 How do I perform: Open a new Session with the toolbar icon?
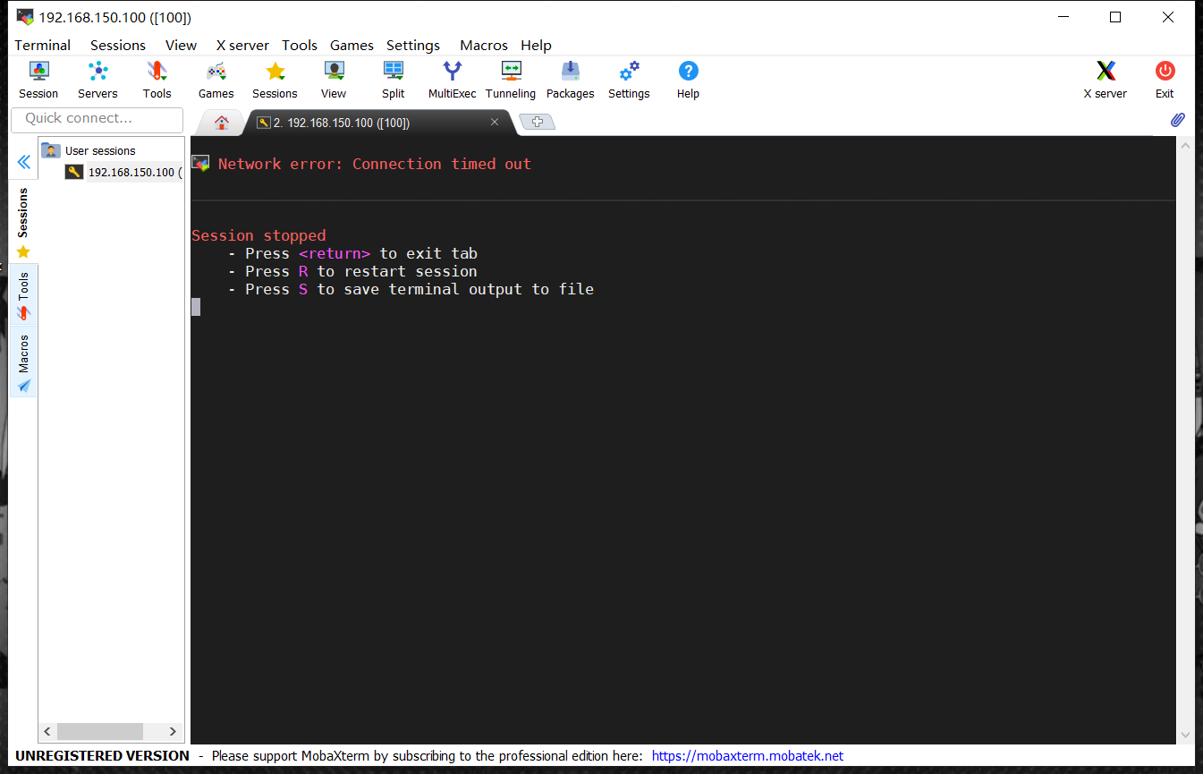(38, 79)
